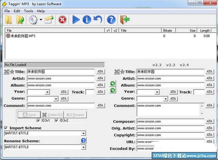
Task: Select the v2.4 tag version
Action: pos(184,65)
